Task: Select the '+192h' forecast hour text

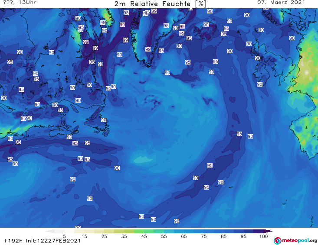Action: pos(13,241)
